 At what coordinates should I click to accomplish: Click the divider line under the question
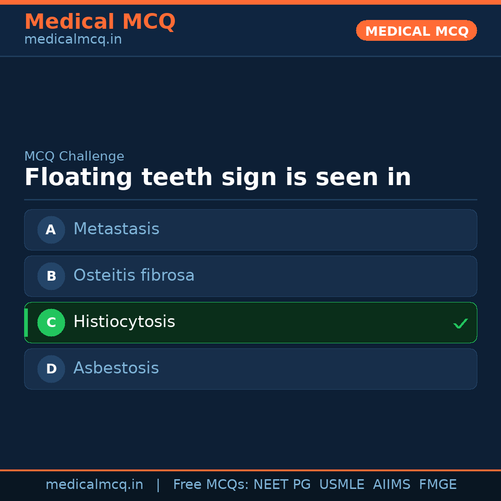[x=250, y=199]
